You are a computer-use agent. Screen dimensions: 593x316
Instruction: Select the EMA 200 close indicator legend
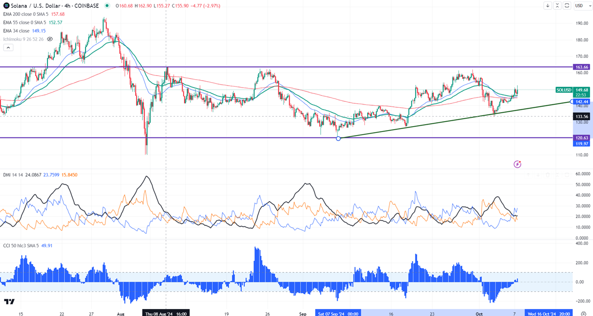[26, 14]
